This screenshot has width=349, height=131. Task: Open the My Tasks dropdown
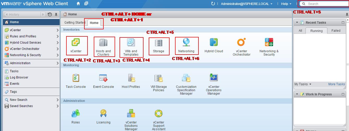(x=303, y=84)
